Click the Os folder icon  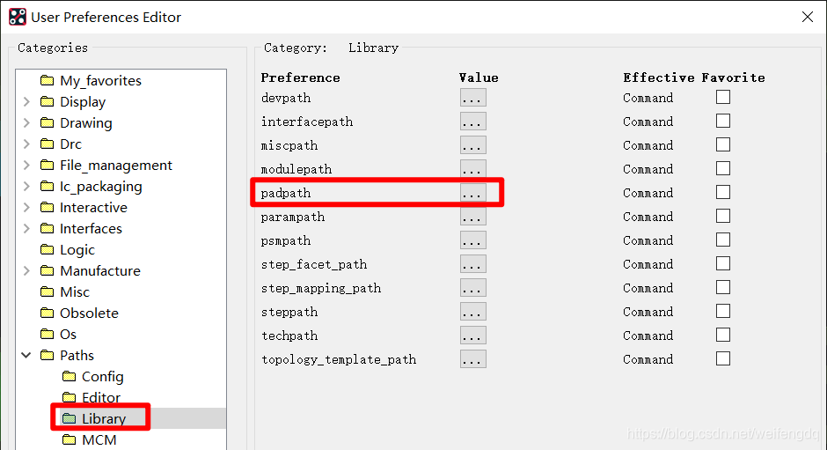pos(47,334)
